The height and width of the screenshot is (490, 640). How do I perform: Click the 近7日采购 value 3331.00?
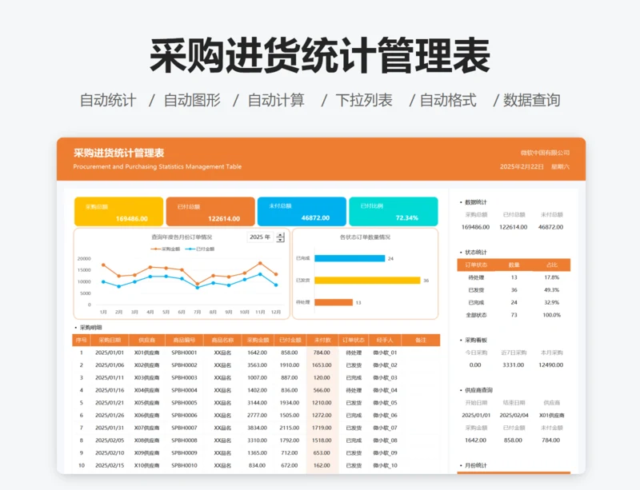513,365
